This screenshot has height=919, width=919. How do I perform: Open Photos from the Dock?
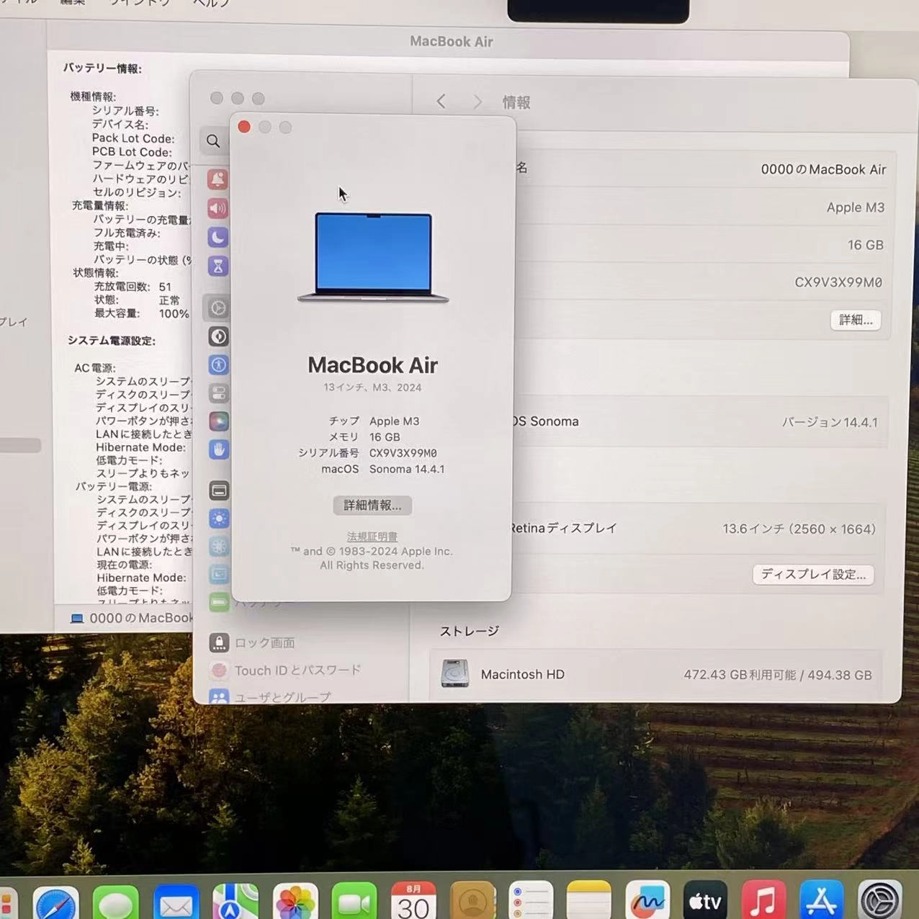click(295, 902)
